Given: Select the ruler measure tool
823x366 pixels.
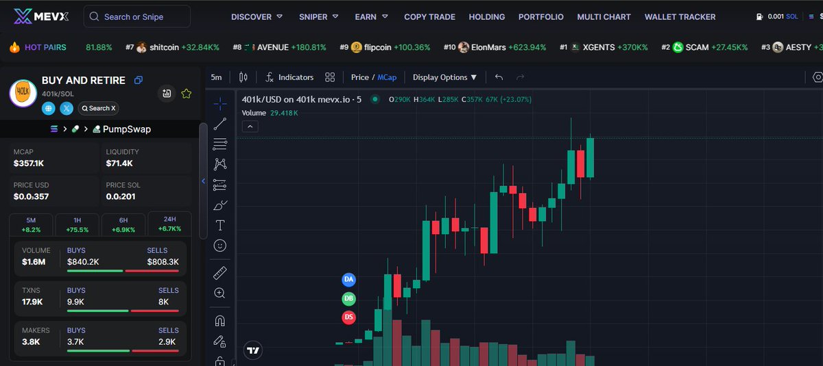Looking at the screenshot, I should tap(219, 273).
